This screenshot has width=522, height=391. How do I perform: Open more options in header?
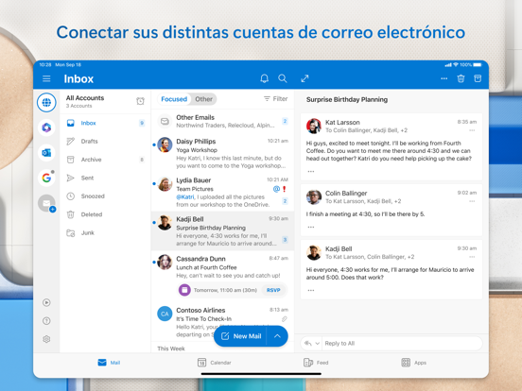coord(444,78)
